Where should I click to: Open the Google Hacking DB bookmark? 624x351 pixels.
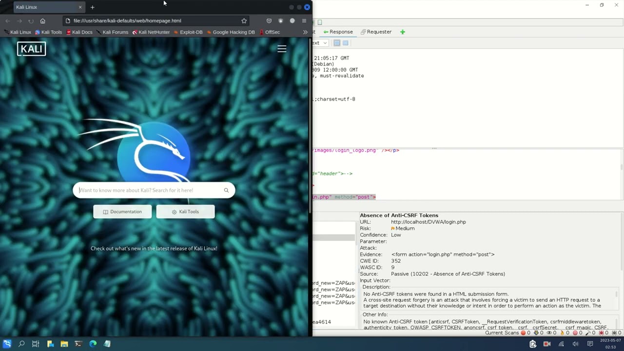231,32
